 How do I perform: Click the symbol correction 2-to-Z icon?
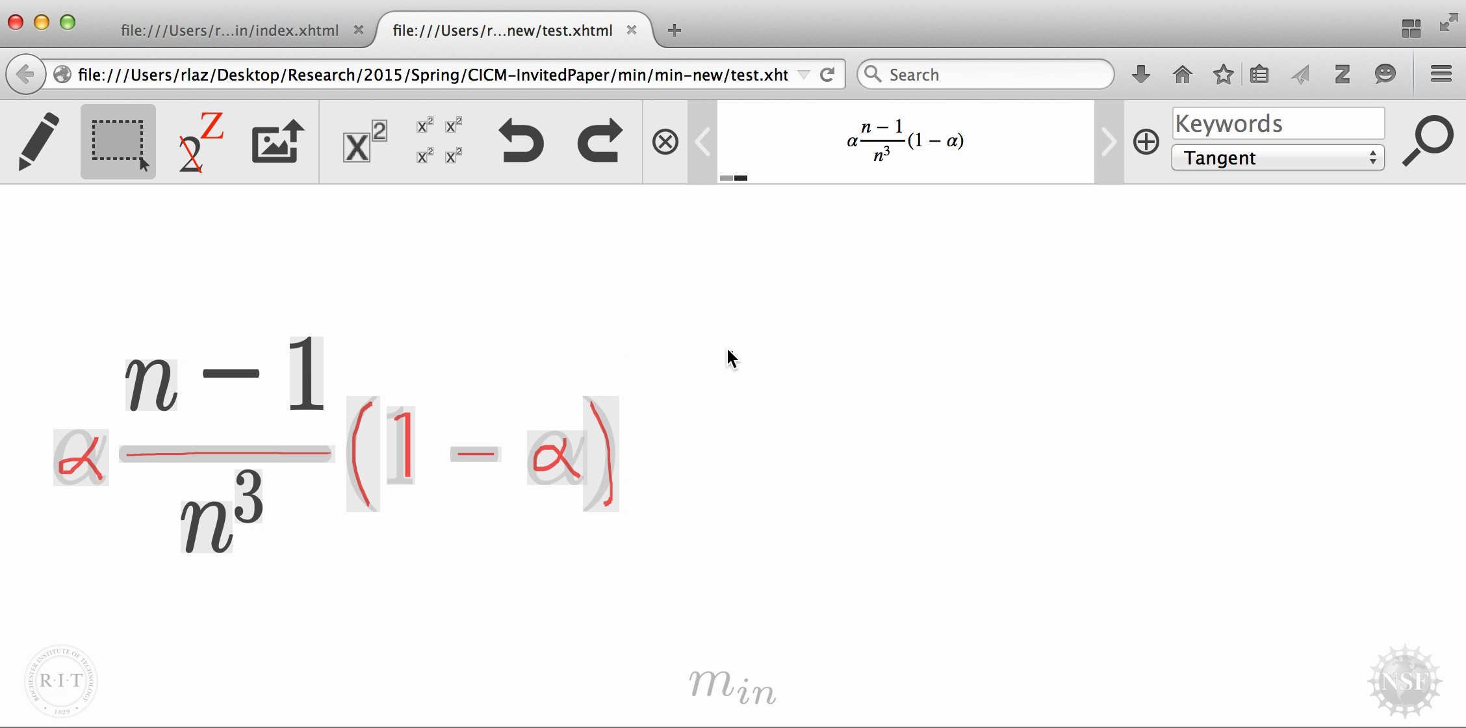point(200,142)
